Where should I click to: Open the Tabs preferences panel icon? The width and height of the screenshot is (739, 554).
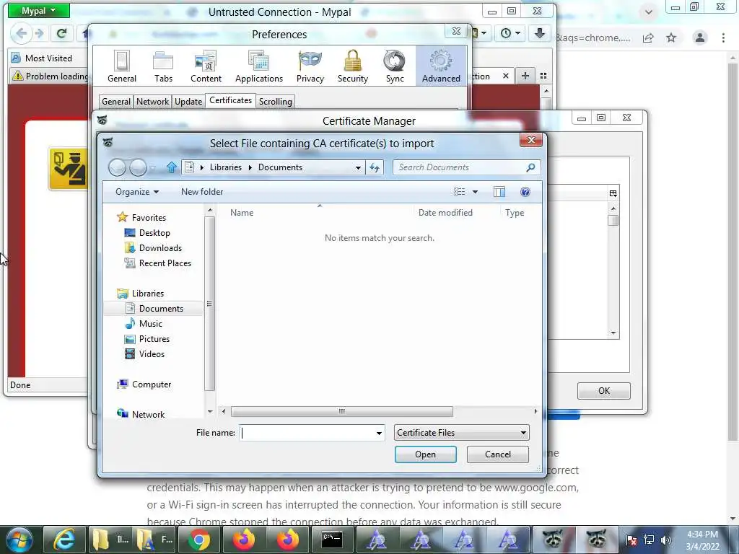(163, 66)
